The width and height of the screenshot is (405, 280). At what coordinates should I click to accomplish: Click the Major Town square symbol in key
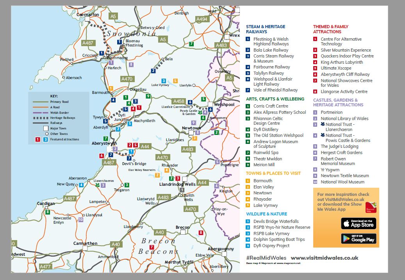pos(46,129)
